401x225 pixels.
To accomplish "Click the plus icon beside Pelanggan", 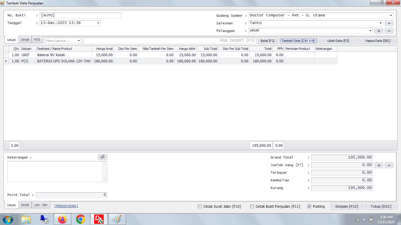I will (389, 31).
